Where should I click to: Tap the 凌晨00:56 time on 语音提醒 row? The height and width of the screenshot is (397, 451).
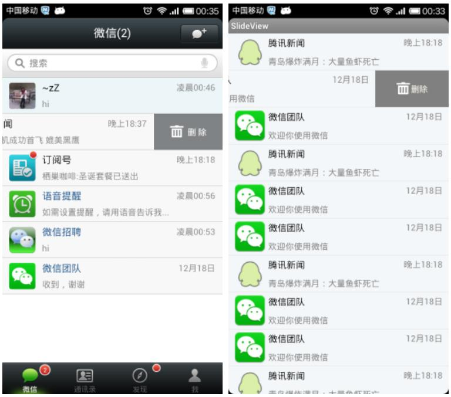(196, 196)
